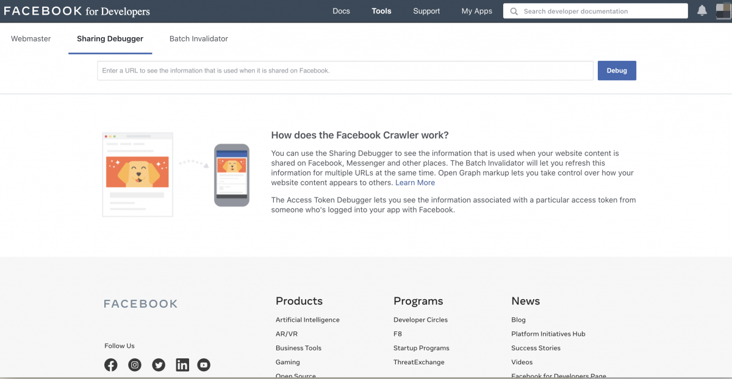This screenshot has width=732, height=379.
Task: Open the LinkedIn icon in footer
Action: coord(182,364)
